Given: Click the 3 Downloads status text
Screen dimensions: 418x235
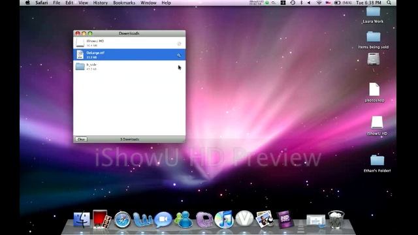Looking at the screenshot, I should pyautogui.click(x=129, y=139).
